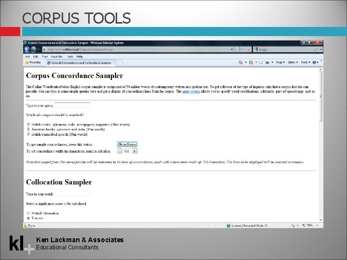Viewport: 347px width, 260px height.
Task: Open the address bar history dropdown arrow
Action: coord(232,50)
